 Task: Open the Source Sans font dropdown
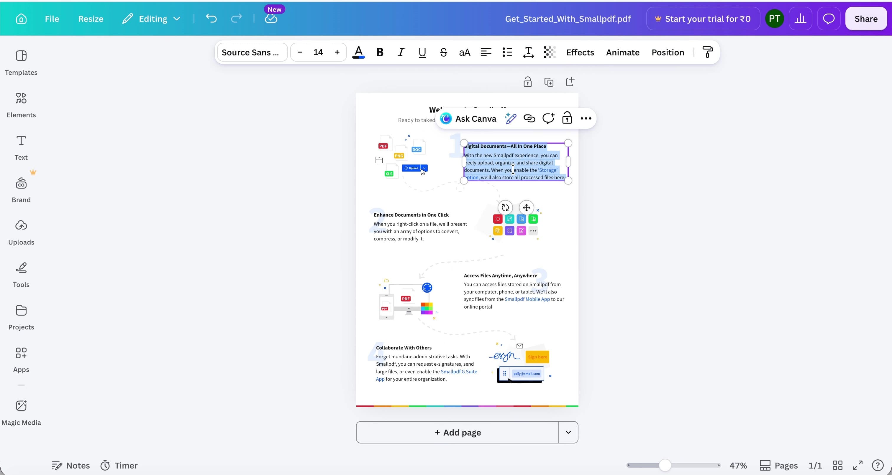pyautogui.click(x=252, y=52)
